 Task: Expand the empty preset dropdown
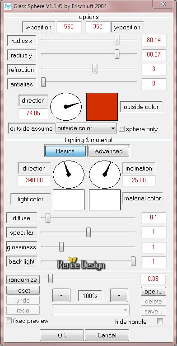91,310
